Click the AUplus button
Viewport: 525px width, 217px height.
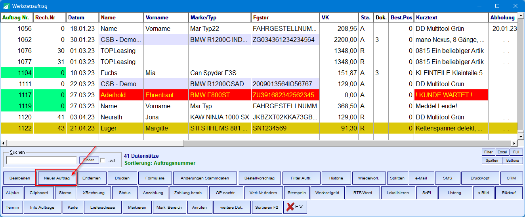[13, 193]
